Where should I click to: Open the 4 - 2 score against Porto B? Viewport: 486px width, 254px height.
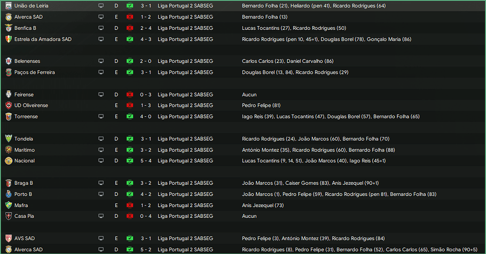[145, 194]
